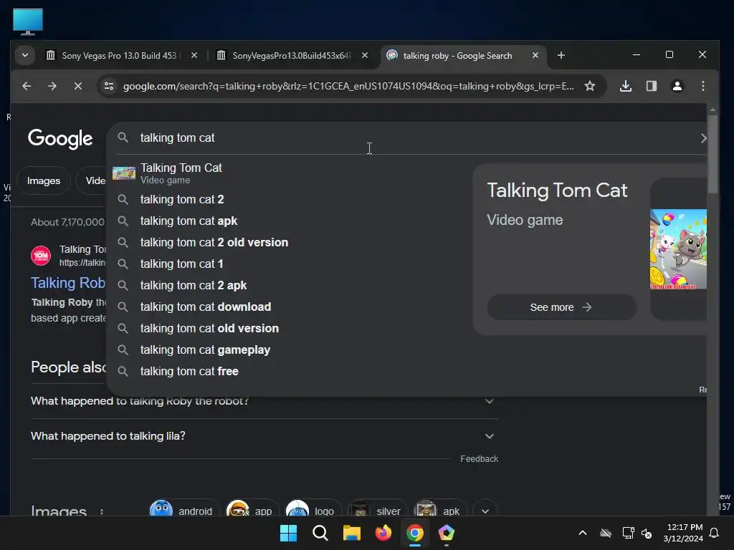
Task: Stop loading the page
Action: (77, 86)
